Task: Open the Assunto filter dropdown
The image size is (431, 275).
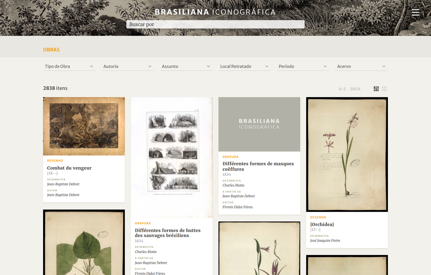Action: click(x=186, y=66)
